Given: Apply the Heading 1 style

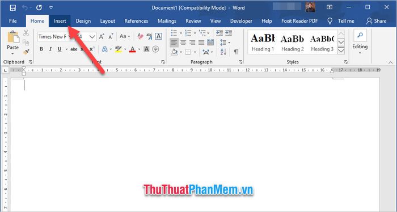Looking at the screenshot, I should [x=263, y=42].
